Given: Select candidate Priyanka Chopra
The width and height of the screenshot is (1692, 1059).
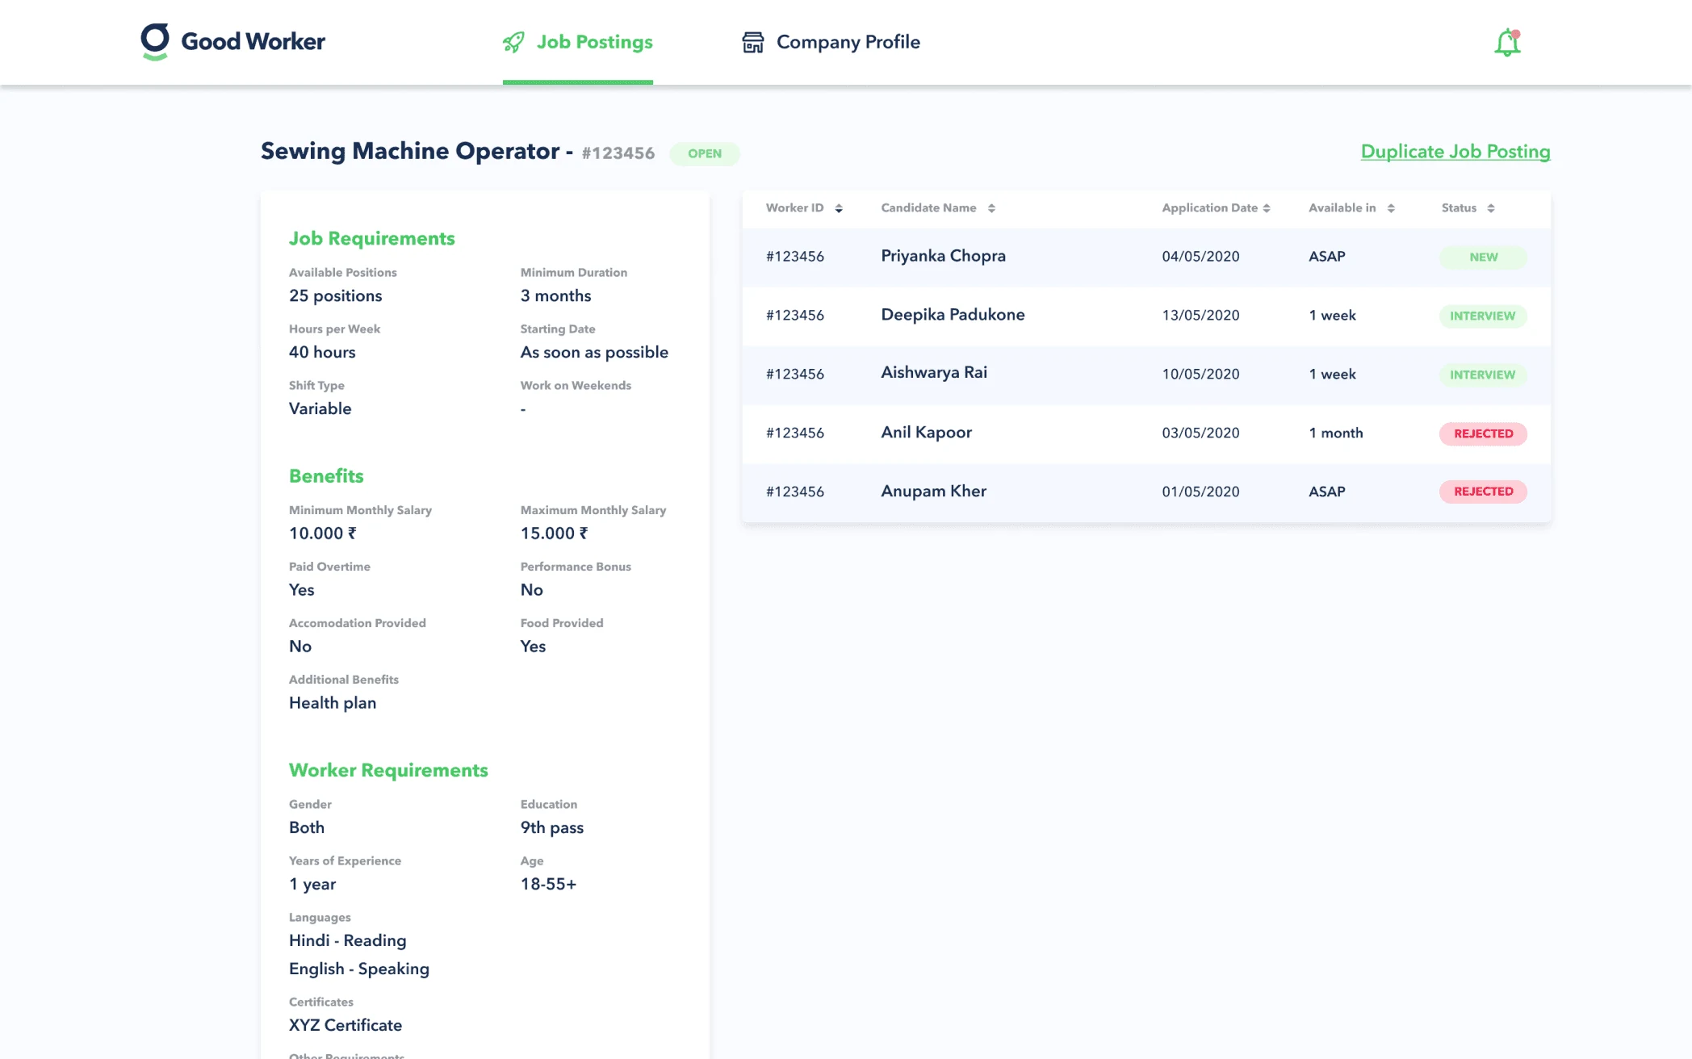Looking at the screenshot, I should (x=943, y=257).
